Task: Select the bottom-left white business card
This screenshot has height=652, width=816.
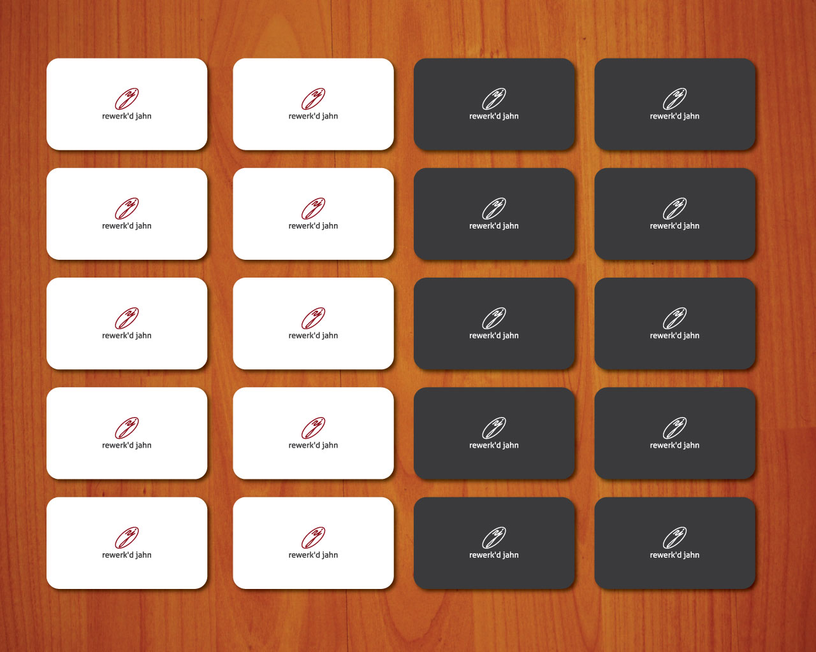Action: coord(126,542)
